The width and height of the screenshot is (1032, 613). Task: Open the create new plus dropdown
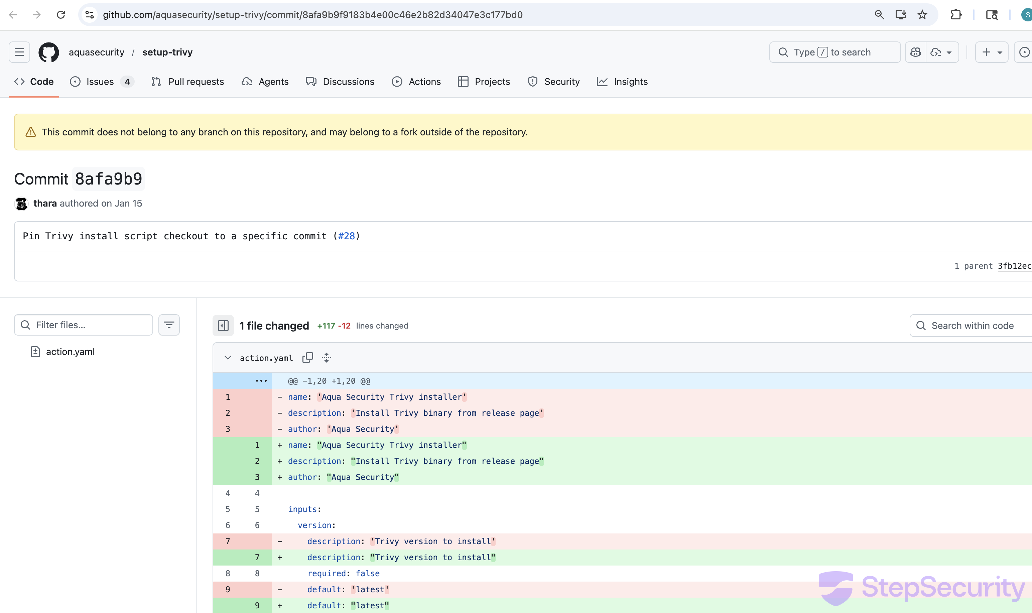(992, 52)
